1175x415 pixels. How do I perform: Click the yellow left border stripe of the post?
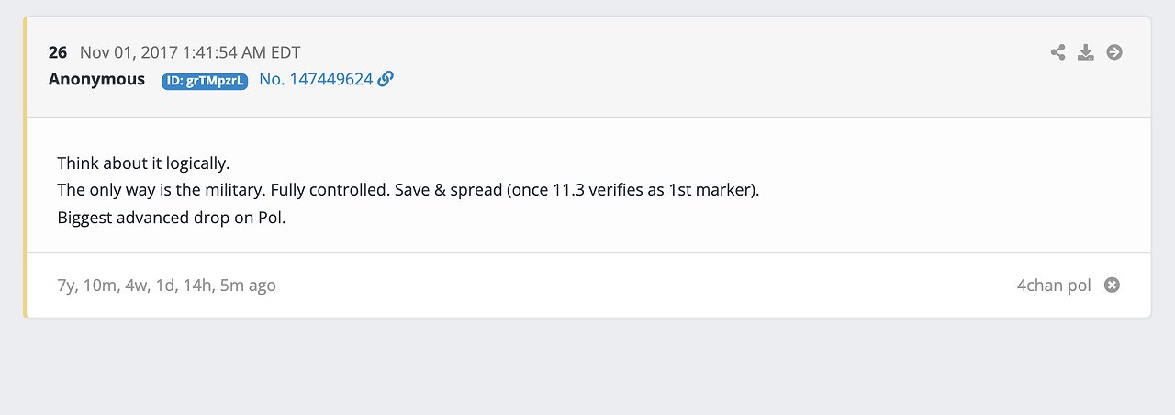click(26, 184)
